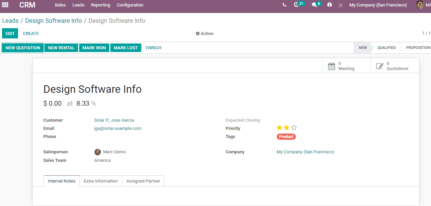Click the America sales team value
Screen dimensions: 431x206
(103, 160)
